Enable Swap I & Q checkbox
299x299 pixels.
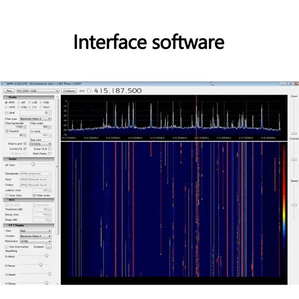(x=50, y=149)
